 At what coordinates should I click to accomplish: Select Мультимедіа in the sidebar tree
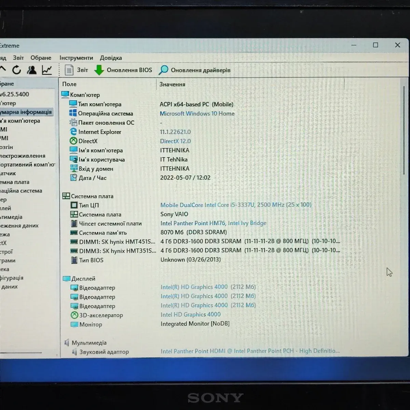click(x=11, y=217)
